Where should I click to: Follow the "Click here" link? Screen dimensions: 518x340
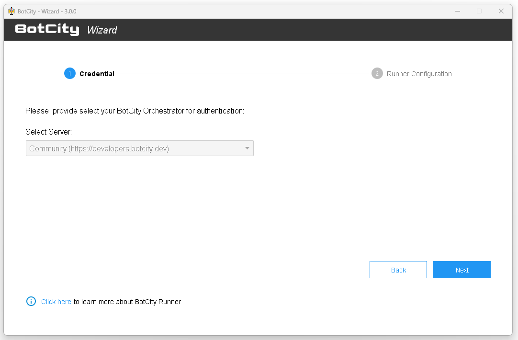(56, 302)
